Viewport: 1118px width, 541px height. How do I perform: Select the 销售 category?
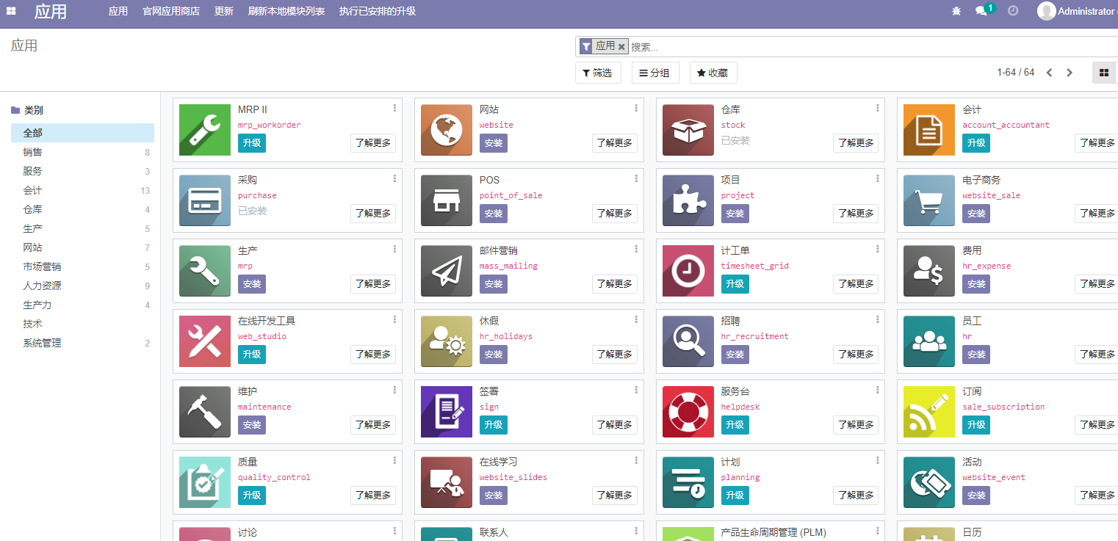coord(82,152)
